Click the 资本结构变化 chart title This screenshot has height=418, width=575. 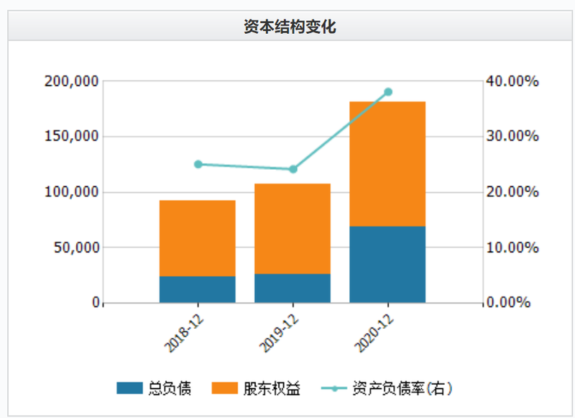click(290, 27)
